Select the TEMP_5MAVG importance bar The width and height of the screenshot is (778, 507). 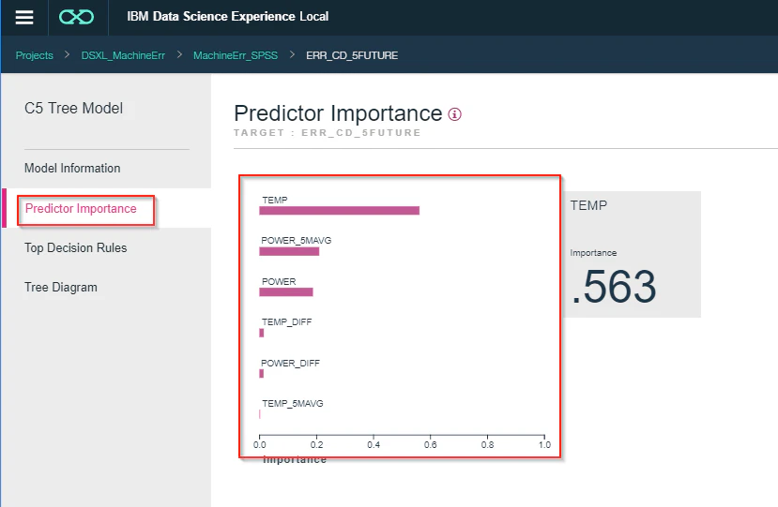tap(260, 414)
